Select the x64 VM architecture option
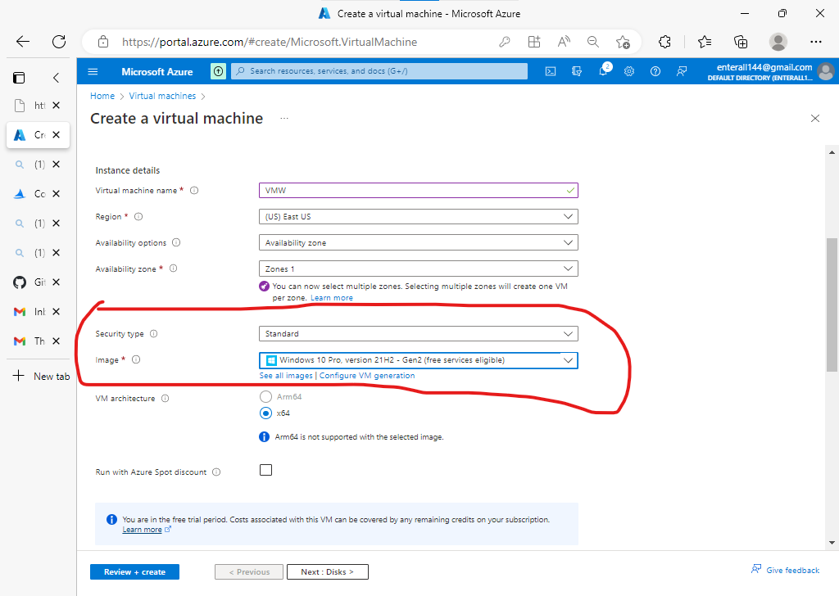 coord(265,413)
